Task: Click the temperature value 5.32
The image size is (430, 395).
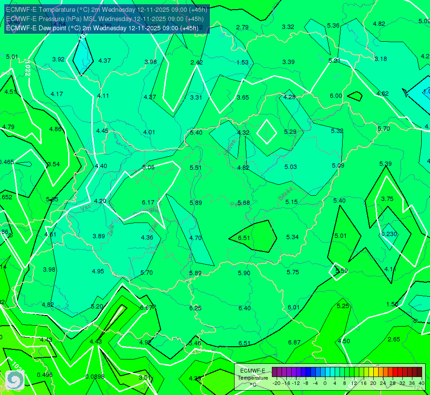Action: pyautogui.click(x=337, y=131)
